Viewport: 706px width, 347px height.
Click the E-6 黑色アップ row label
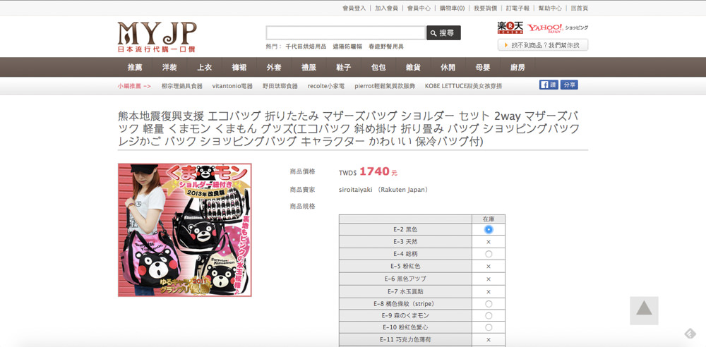click(x=405, y=279)
